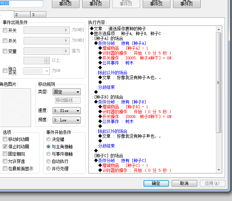Enable the 允许穿透 option
The height and width of the screenshot is (201, 232).
pos(5,161)
